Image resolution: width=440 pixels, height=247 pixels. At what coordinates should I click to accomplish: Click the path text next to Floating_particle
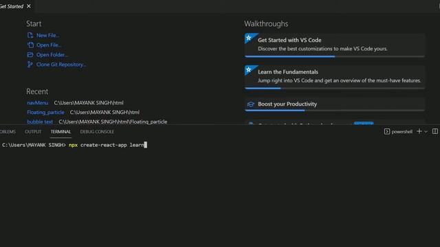tap(104, 113)
